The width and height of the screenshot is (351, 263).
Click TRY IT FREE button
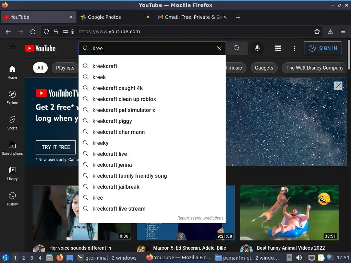(x=56, y=147)
